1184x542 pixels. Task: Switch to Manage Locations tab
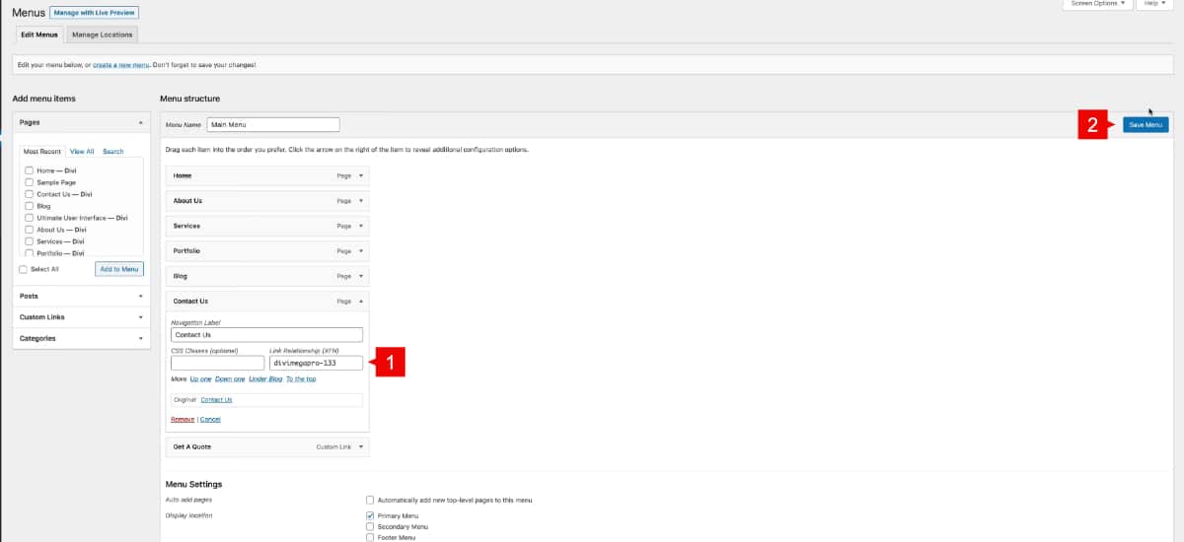[103, 34]
